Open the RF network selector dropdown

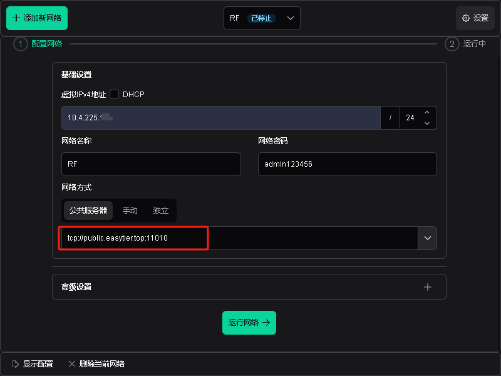pyautogui.click(x=290, y=18)
